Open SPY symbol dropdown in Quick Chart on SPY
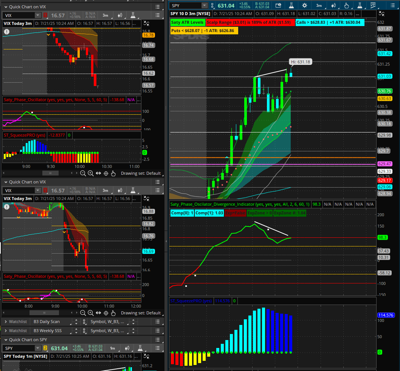Image resolution: width=400 pixels, height=371 pixels. tap(38, 348)
